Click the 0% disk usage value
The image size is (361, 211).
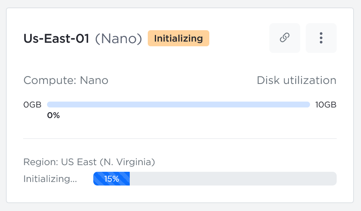[53, 115]
